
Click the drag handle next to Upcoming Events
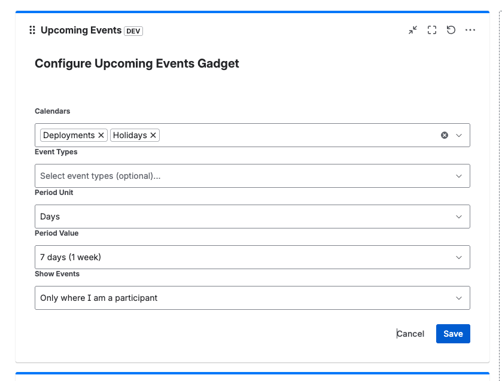[33, 30]
